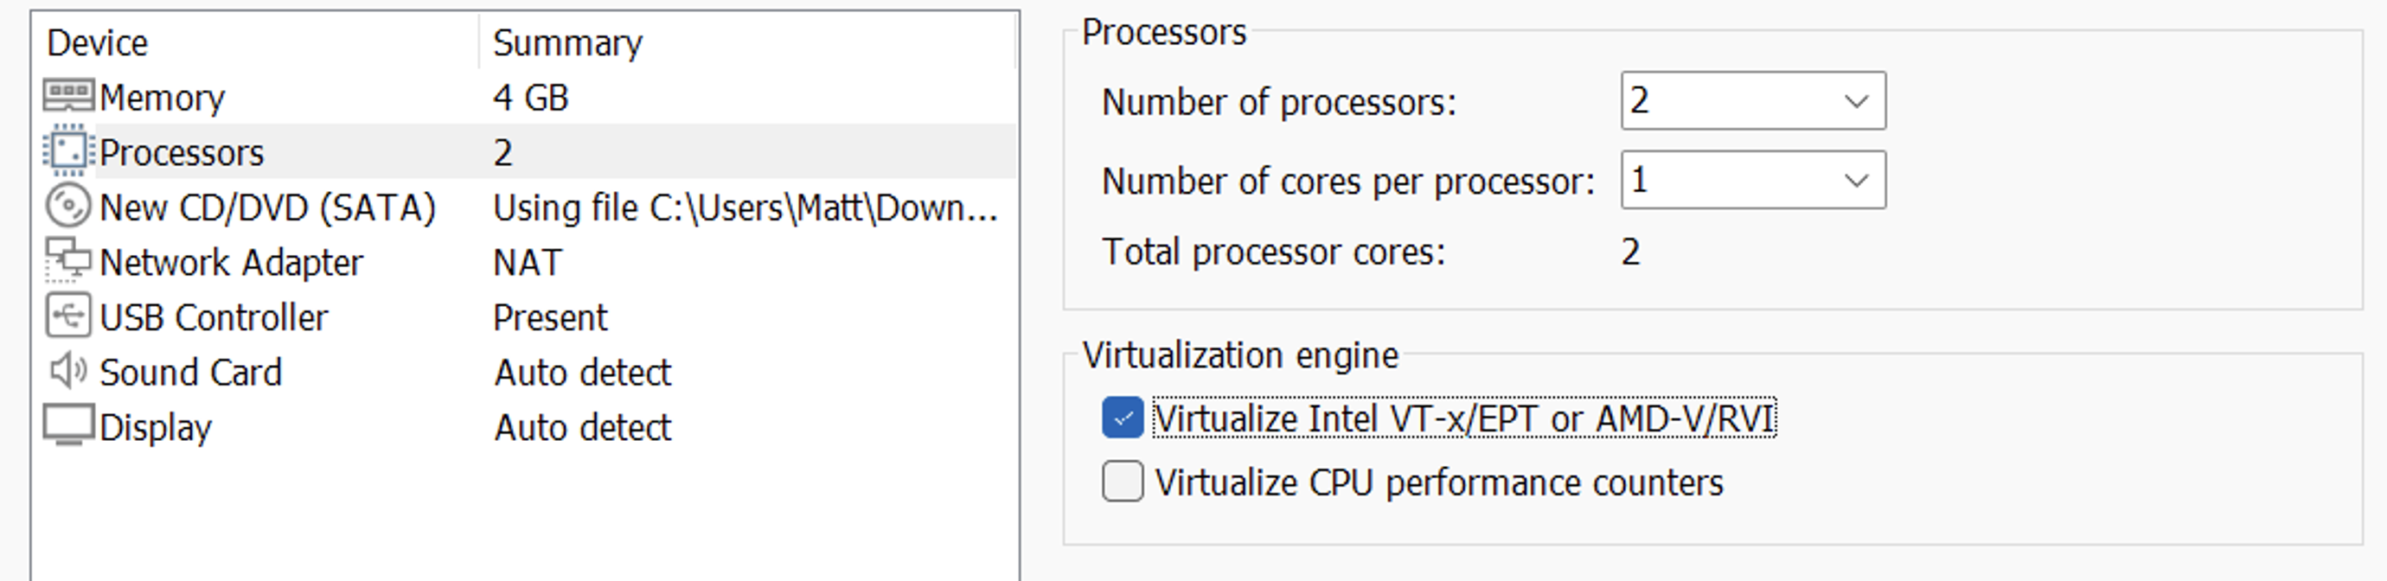Click the Sound Card speaker icon
Screen dimensions: 2387x581
[x=68, y=371]
